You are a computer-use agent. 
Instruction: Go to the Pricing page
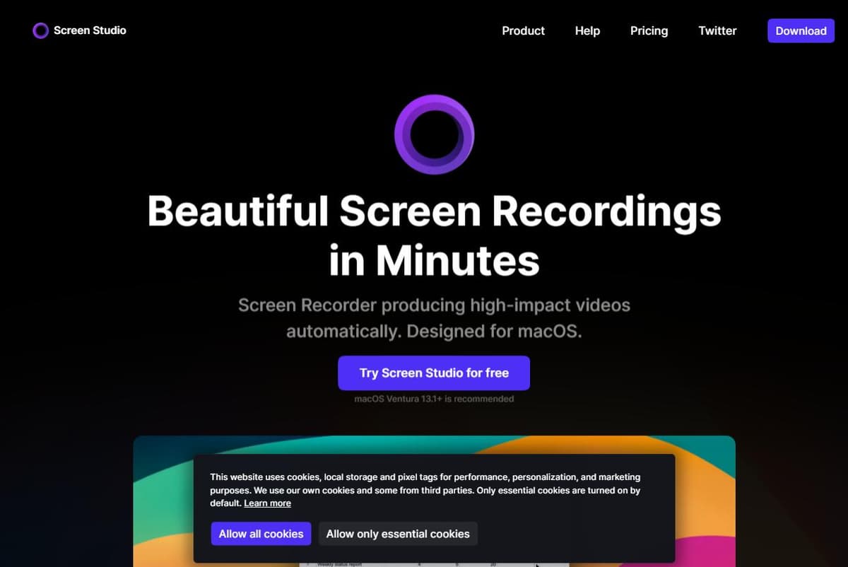point(649,30)
